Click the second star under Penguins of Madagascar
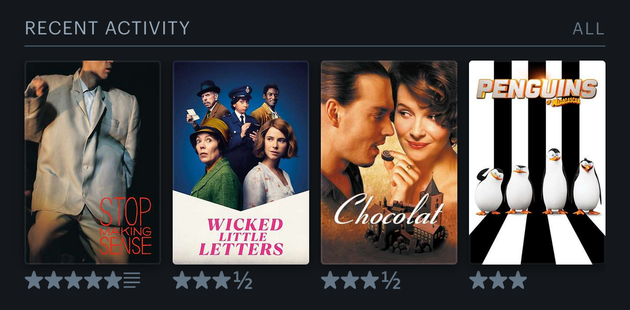Viewport: 630px width, 310px height. point(498,280)
